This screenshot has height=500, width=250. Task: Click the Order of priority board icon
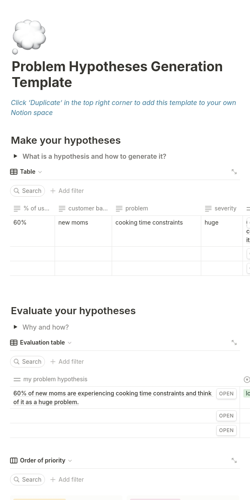14,460
